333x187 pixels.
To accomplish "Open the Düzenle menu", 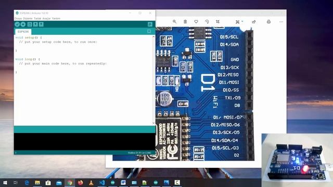I will [x=28, y=19].
